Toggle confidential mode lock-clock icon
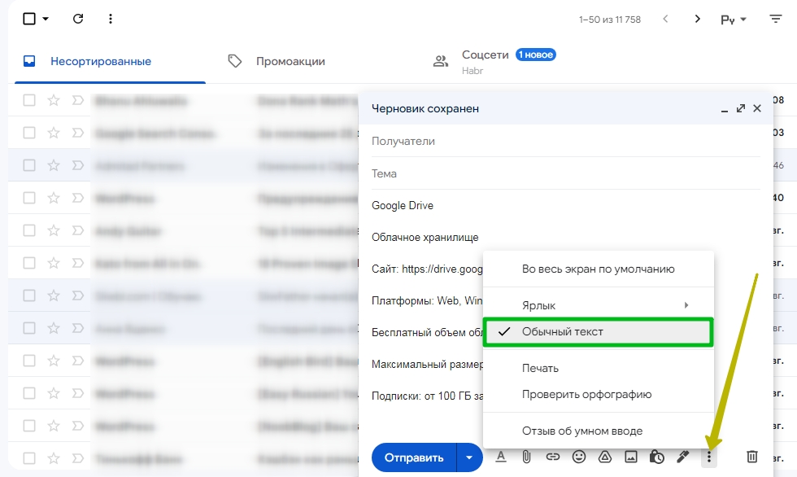This screenshot has width=797, height=477. 657,457
